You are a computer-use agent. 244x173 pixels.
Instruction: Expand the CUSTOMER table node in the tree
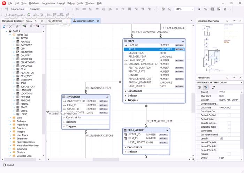click(x=14, y=59)
